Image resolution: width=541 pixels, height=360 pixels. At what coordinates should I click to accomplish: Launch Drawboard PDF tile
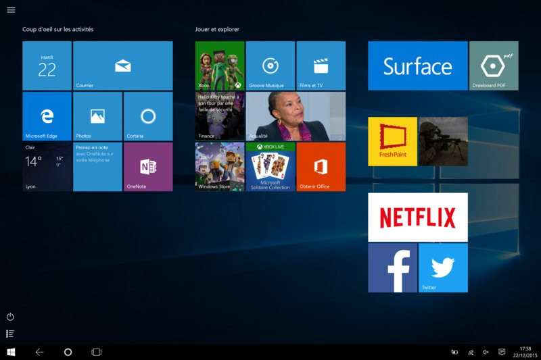494,66
